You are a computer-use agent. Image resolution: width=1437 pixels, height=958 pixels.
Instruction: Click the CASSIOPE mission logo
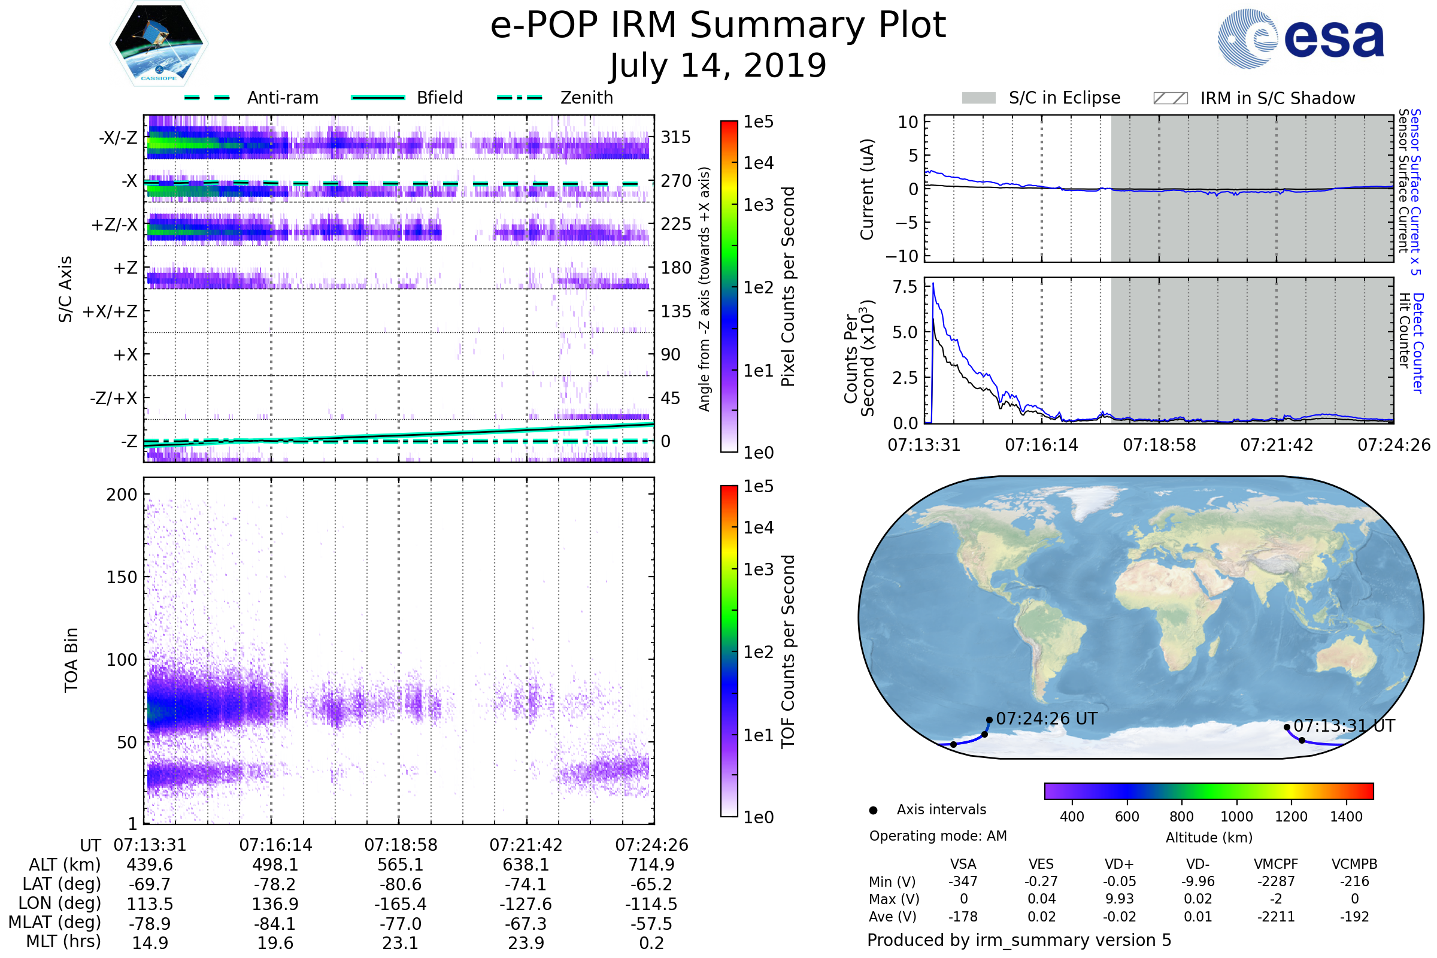coord(159,44)
